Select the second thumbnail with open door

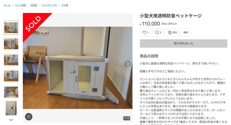(x=11, y=44)
